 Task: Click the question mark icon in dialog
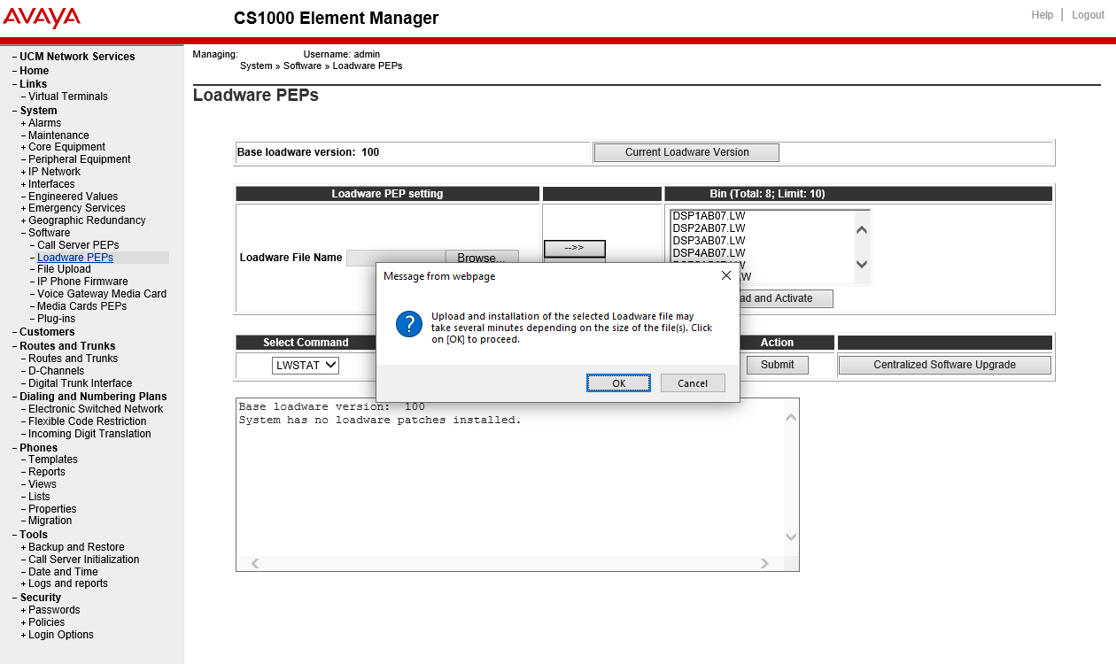(408, 324)
